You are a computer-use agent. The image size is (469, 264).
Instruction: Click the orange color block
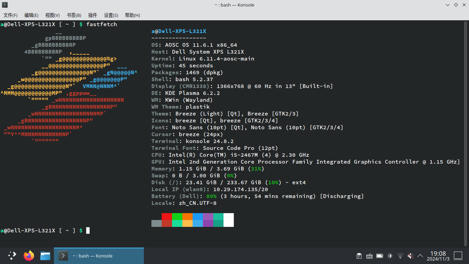187,217
